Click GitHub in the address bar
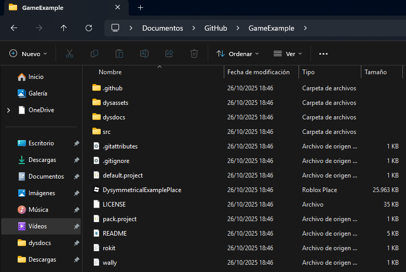 point(215,28)
